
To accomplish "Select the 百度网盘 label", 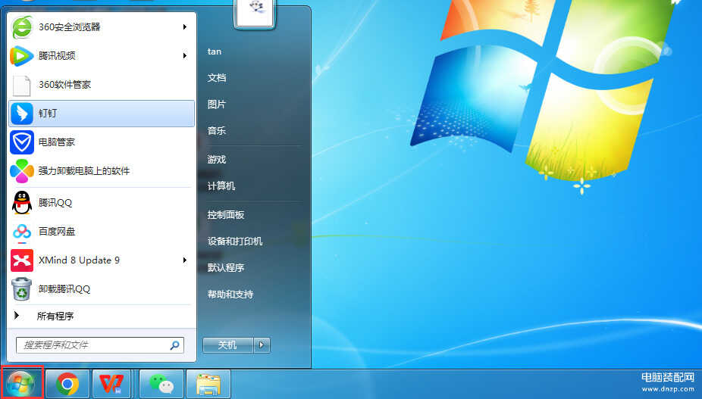I will coord(56,231).
